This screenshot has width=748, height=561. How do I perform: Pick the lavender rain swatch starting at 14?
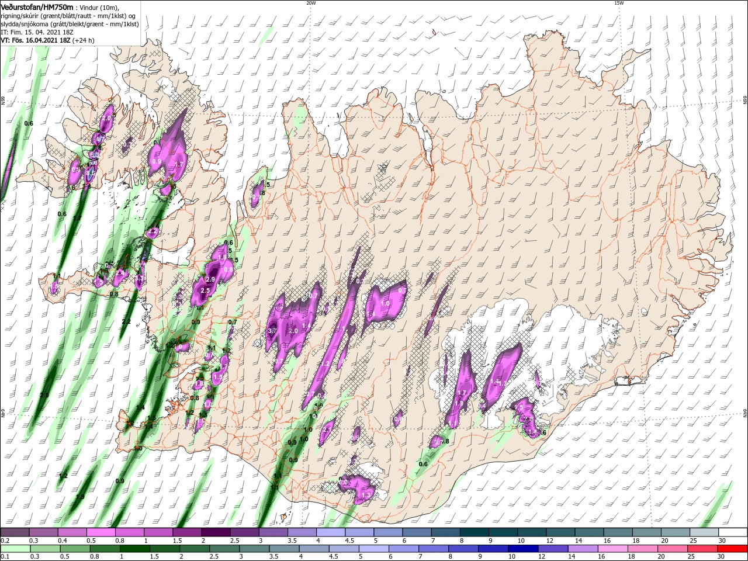click(583, 549)
